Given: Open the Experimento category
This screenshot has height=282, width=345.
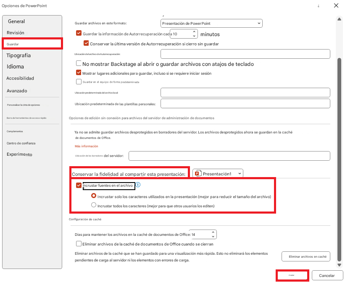Looking at the screenshot, I should point(19,154).
